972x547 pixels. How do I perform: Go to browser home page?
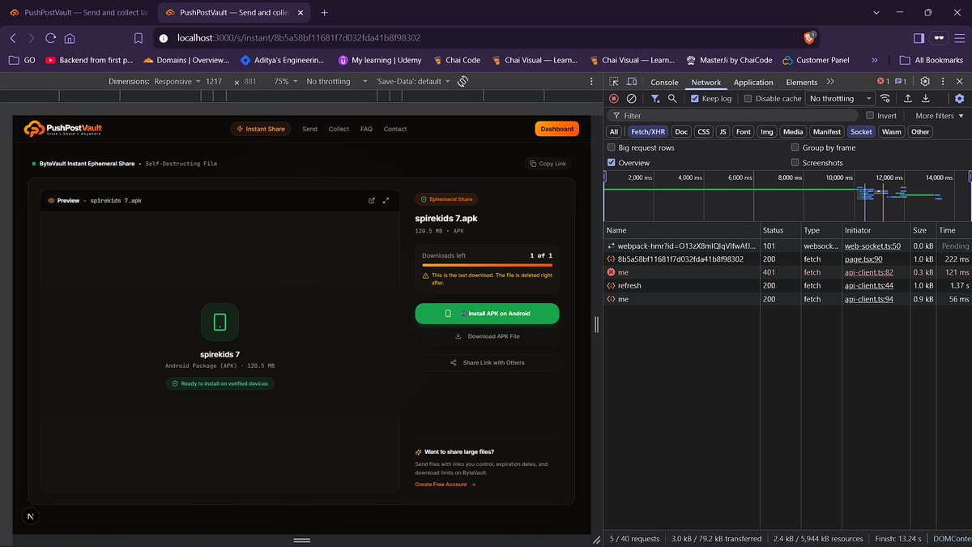(x=70, y=38)
